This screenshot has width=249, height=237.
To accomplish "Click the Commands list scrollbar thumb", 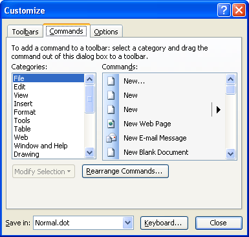I will [230, 90].
